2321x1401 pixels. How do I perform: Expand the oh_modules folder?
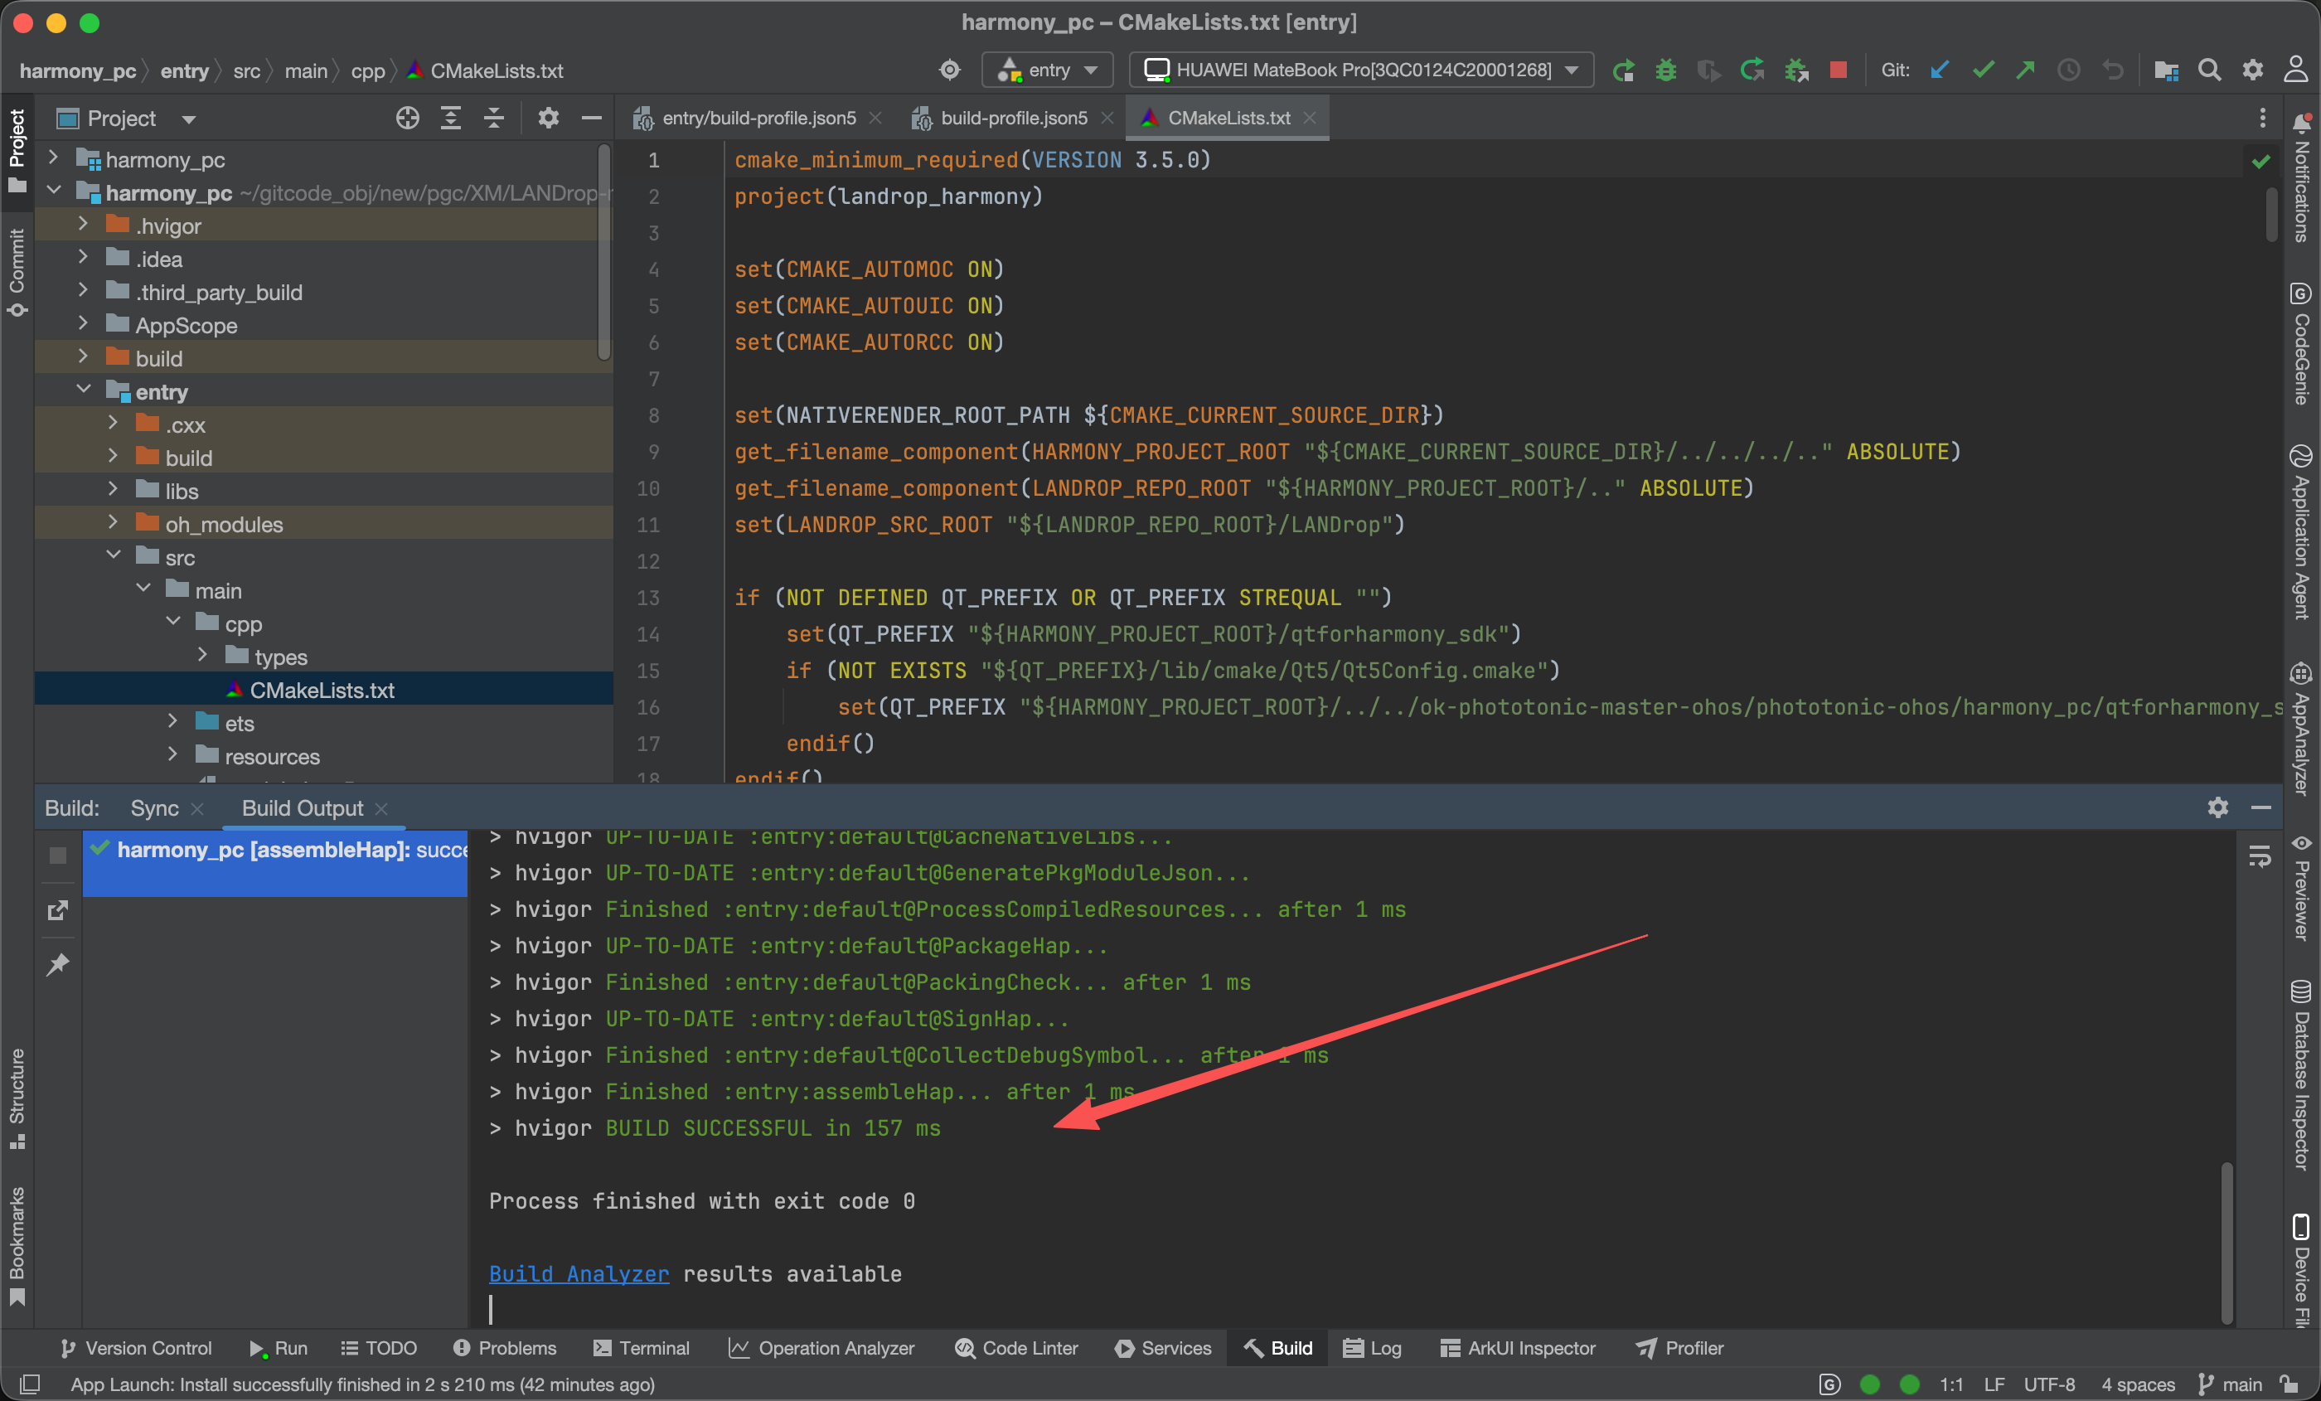(113, 523)
